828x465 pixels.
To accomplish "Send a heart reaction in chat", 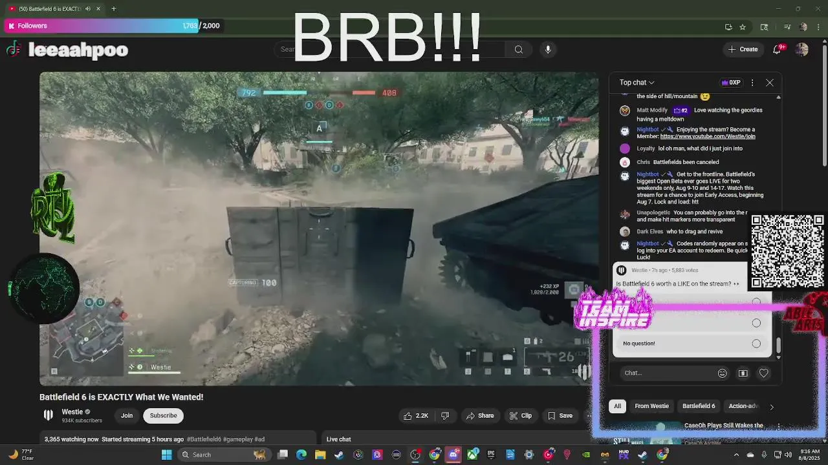I will (x=764, y=373).
